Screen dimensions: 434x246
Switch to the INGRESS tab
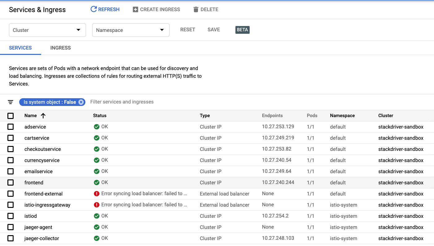[60, 48]
